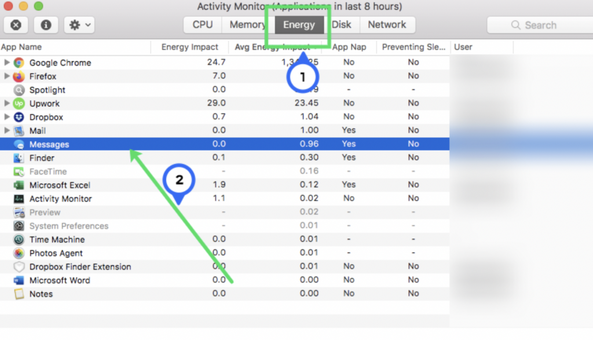Screen dimensions: 593x340
Task: Expand the Mail process group
Action: (6, 130)
